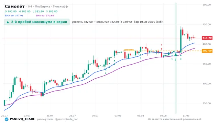Click the 'O 382.80' open value
The image size is (220, 123).
11,11
